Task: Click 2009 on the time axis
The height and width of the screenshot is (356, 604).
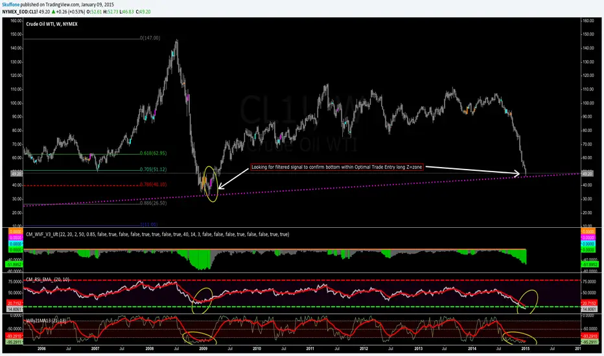Action: tap(203, 349)
